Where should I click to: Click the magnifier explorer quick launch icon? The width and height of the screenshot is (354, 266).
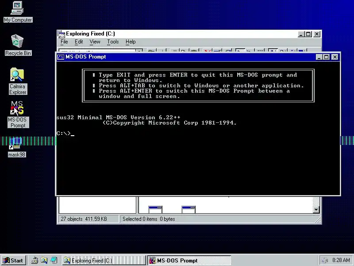pyautogui.click(x=44, y=261)
